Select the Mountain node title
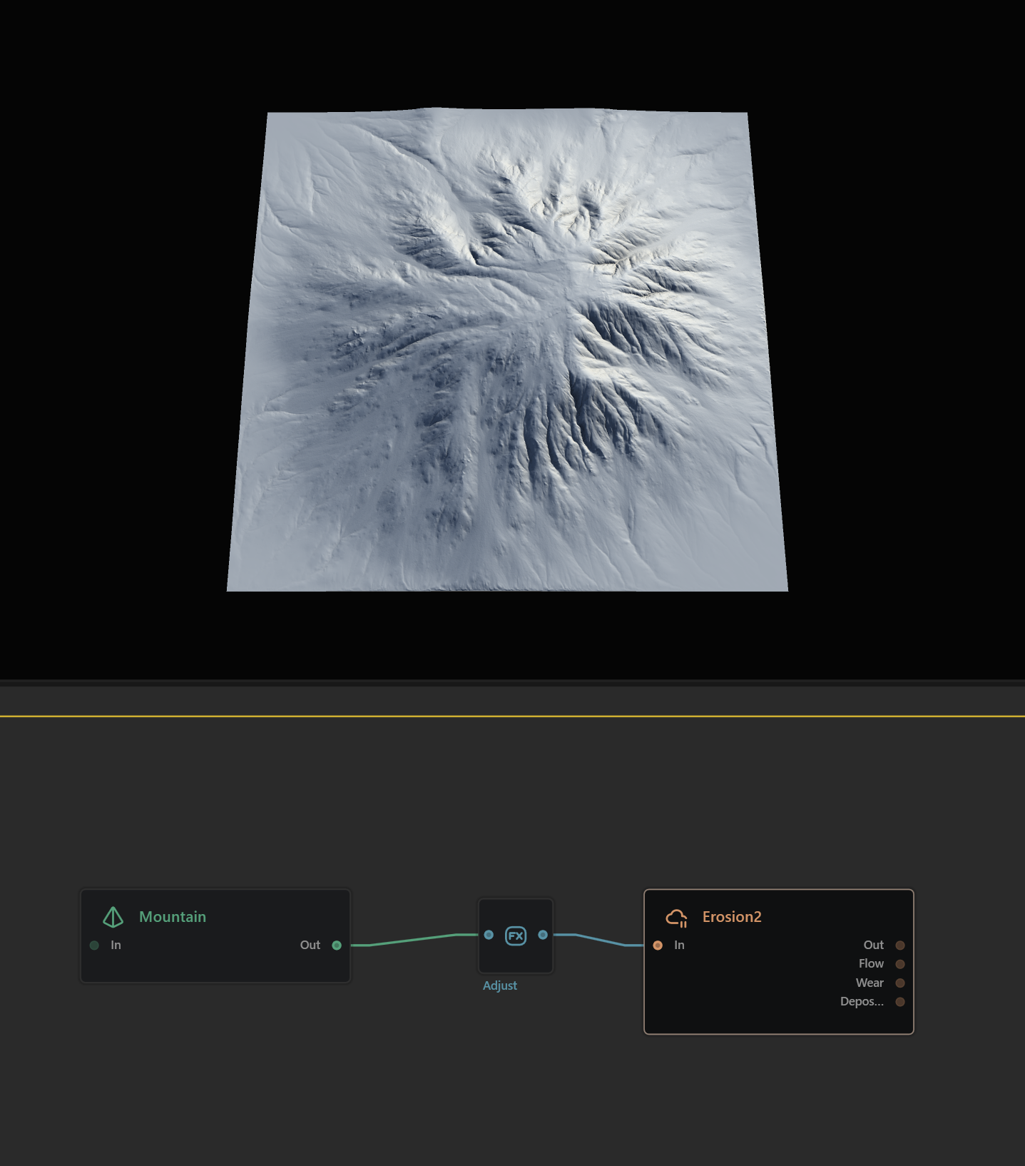This screenshot has width=1025, height=1166. 173,917
